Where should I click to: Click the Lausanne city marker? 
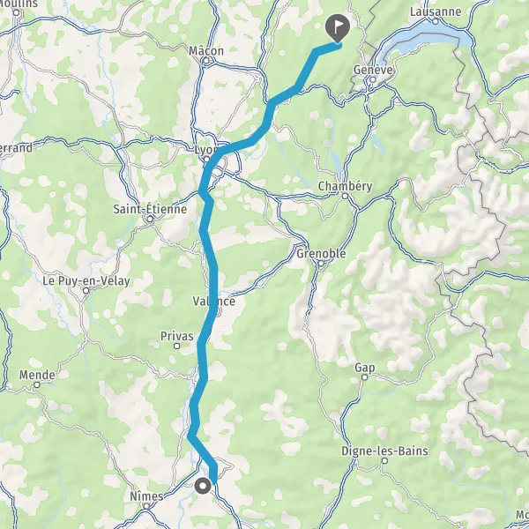[x=436, y=21]
